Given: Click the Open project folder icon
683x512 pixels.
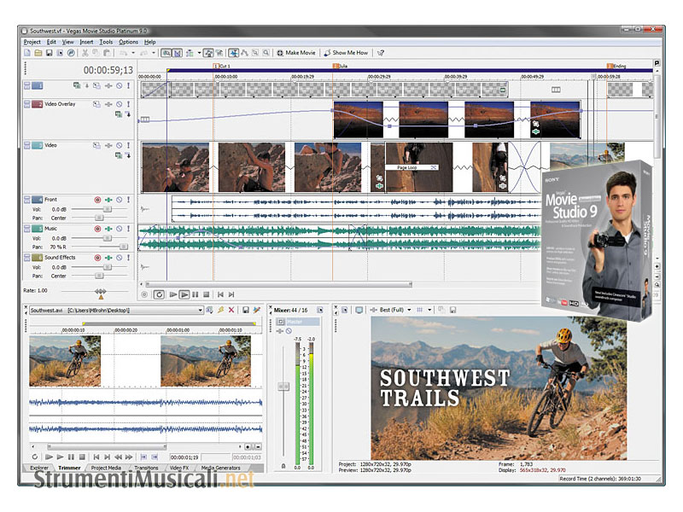Looking at the screenshot, I should coord(38,53).
